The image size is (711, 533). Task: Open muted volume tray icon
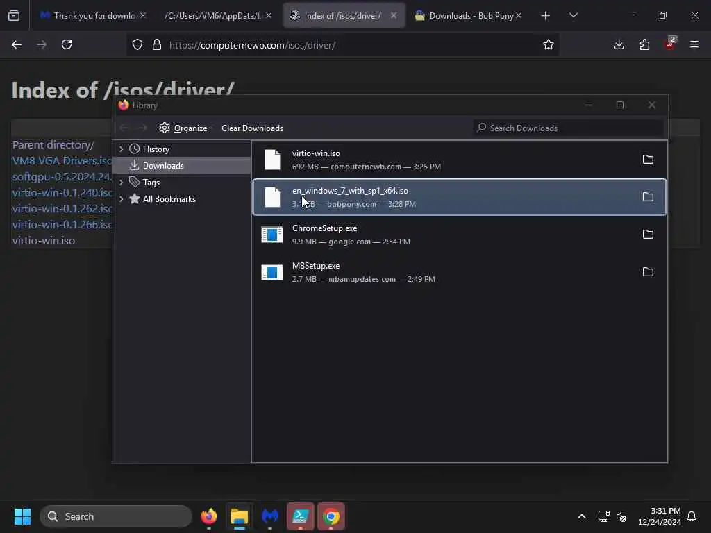click(621, 516)
